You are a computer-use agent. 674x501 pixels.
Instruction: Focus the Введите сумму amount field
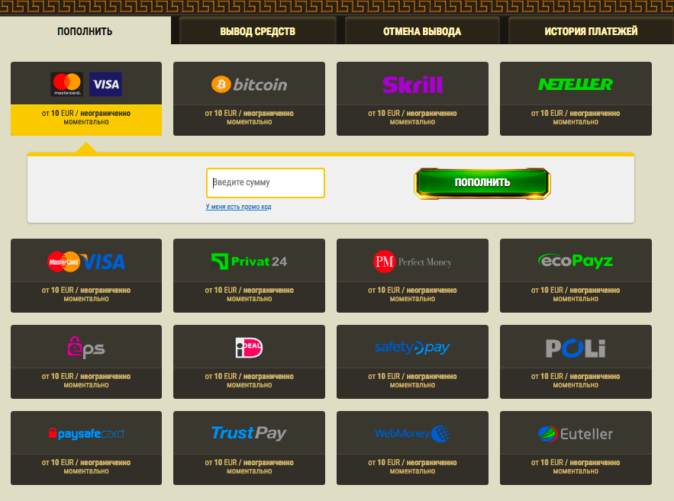coord(266,183)
